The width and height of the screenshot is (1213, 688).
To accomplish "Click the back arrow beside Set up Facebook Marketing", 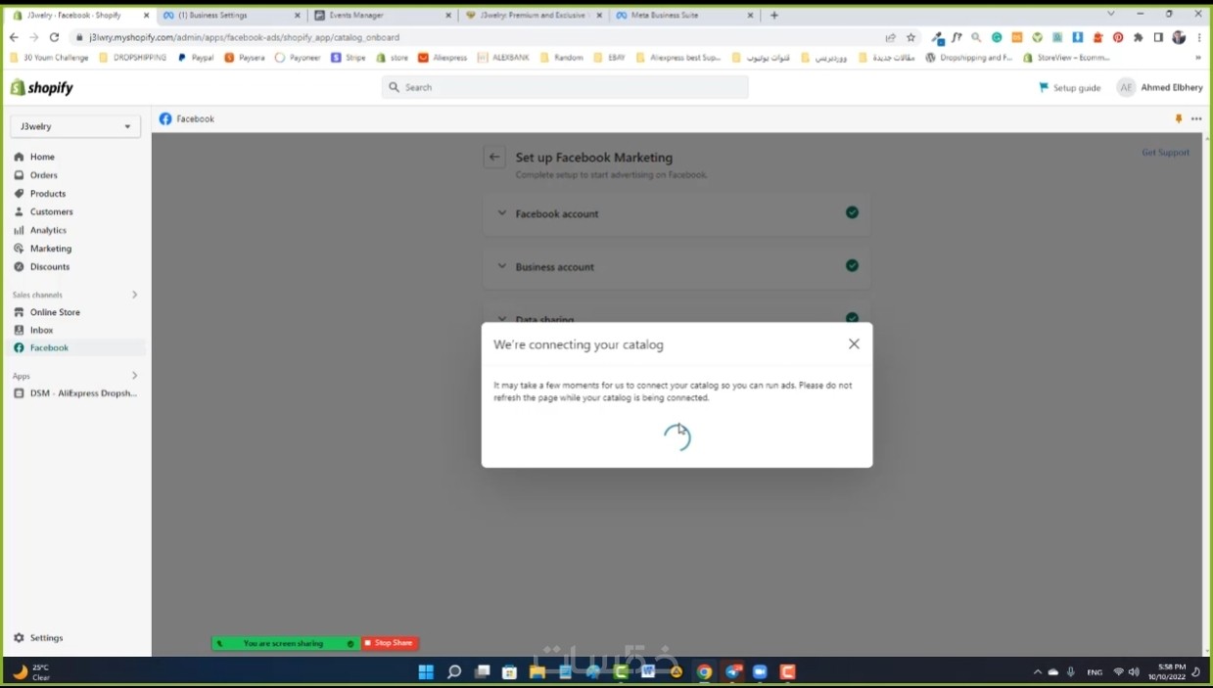I will click(x=494, y=157).
